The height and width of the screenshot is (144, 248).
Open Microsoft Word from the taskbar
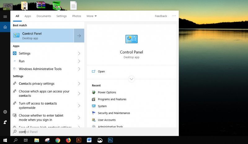(89, 140)
